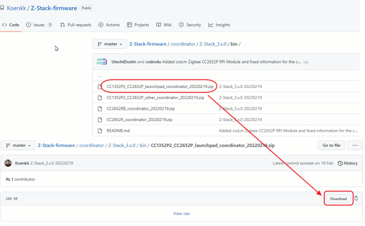This screenshot has width=365, height=226.
Task: Open commit hash 6e3b684
Action: click(x=307, y=163)
